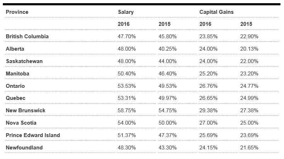
Task: Select the Nova Scotia row label
Action: [21, 123]
